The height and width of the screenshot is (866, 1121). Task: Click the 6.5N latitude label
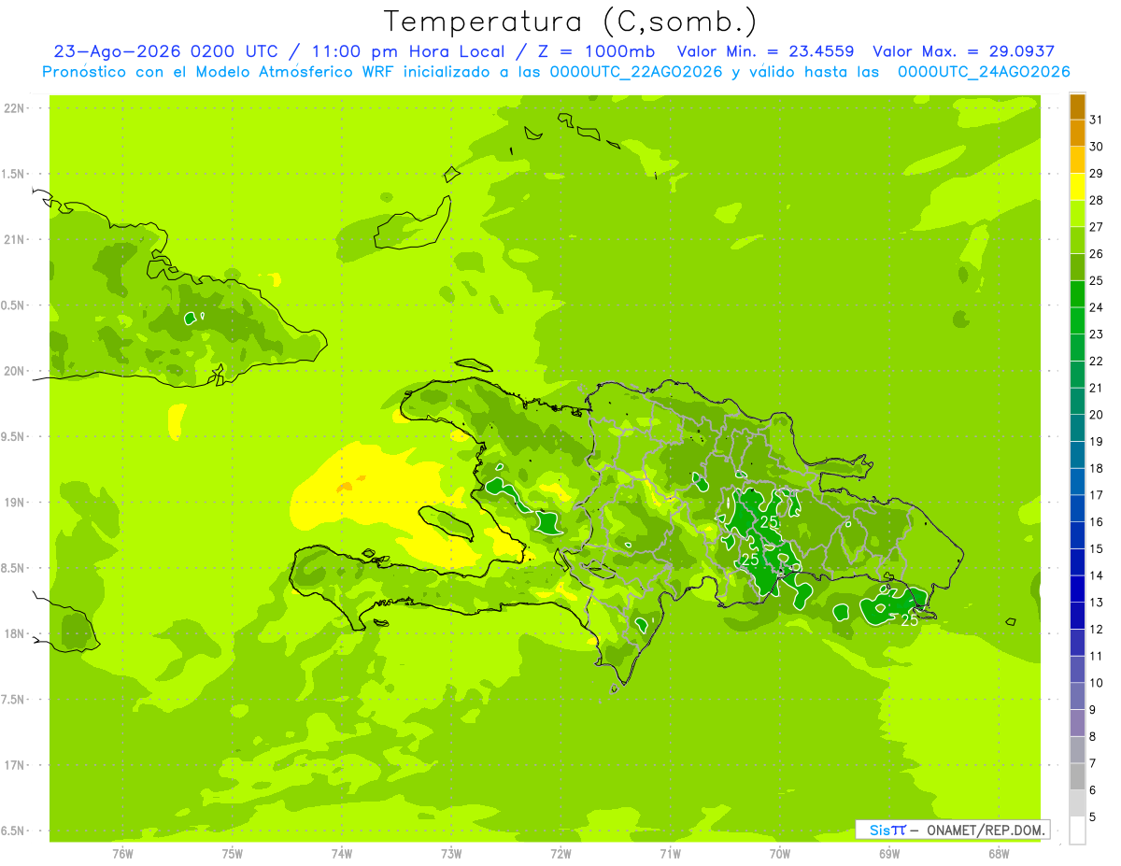click(13, 831)
